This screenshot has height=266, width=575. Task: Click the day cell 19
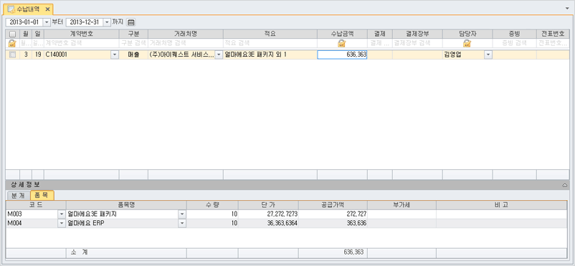tap(38, 54)
